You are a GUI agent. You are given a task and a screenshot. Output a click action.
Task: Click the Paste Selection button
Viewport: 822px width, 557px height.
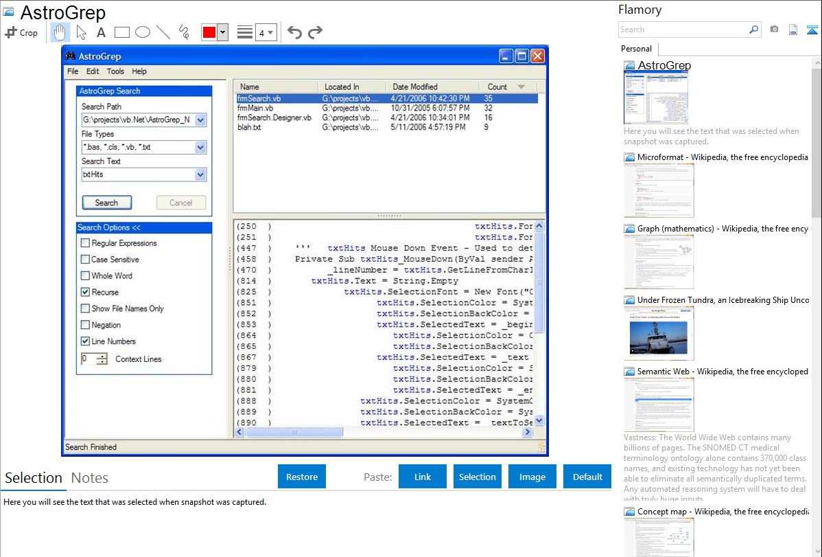[477, 477]
